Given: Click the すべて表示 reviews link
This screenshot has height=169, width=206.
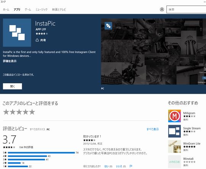Looking at the screenshot, I should click(x=153, y=129).
